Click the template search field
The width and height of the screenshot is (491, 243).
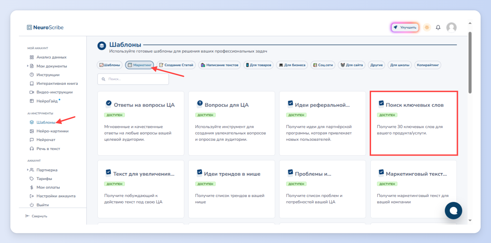pyautogui.click(x=133, y=79)
